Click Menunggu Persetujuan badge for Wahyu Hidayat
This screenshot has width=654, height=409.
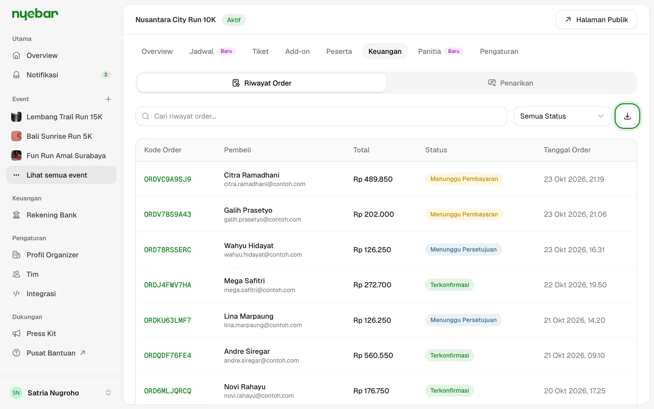tap(463, 249)
